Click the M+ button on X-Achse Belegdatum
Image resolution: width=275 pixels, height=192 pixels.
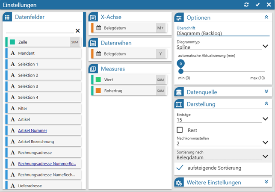click(x=160, y=28)
